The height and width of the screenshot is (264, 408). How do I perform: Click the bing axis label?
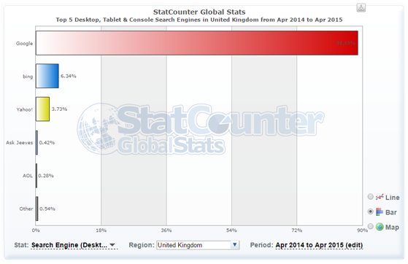(28, 77)
